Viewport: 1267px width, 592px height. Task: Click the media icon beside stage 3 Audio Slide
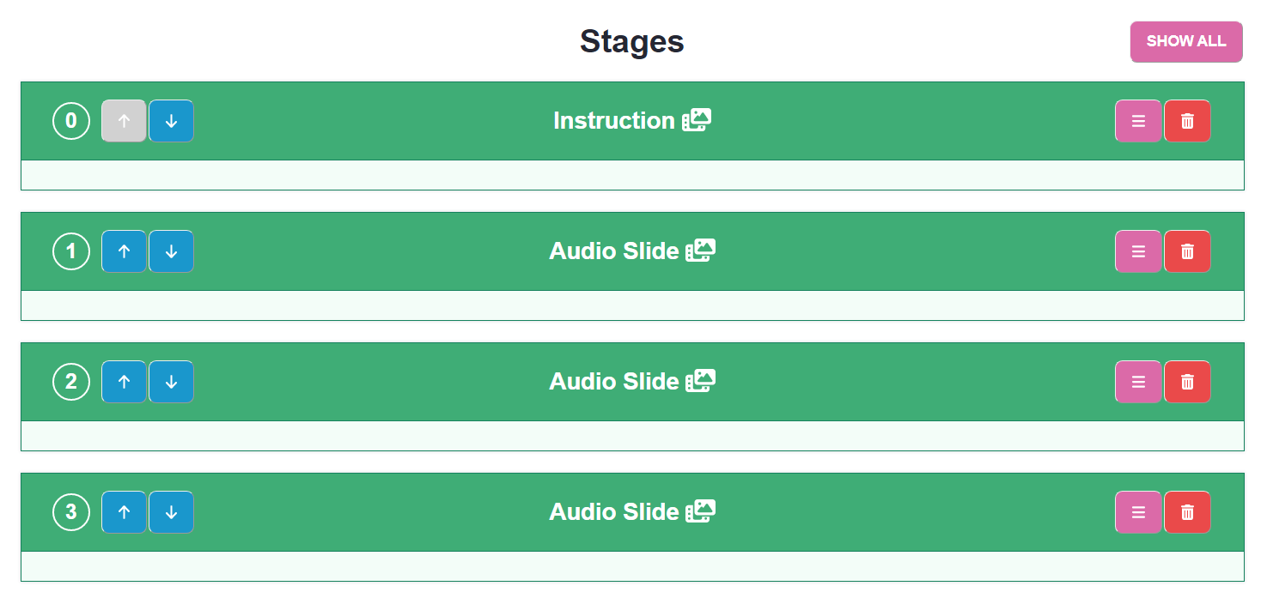tap(700, 511)
